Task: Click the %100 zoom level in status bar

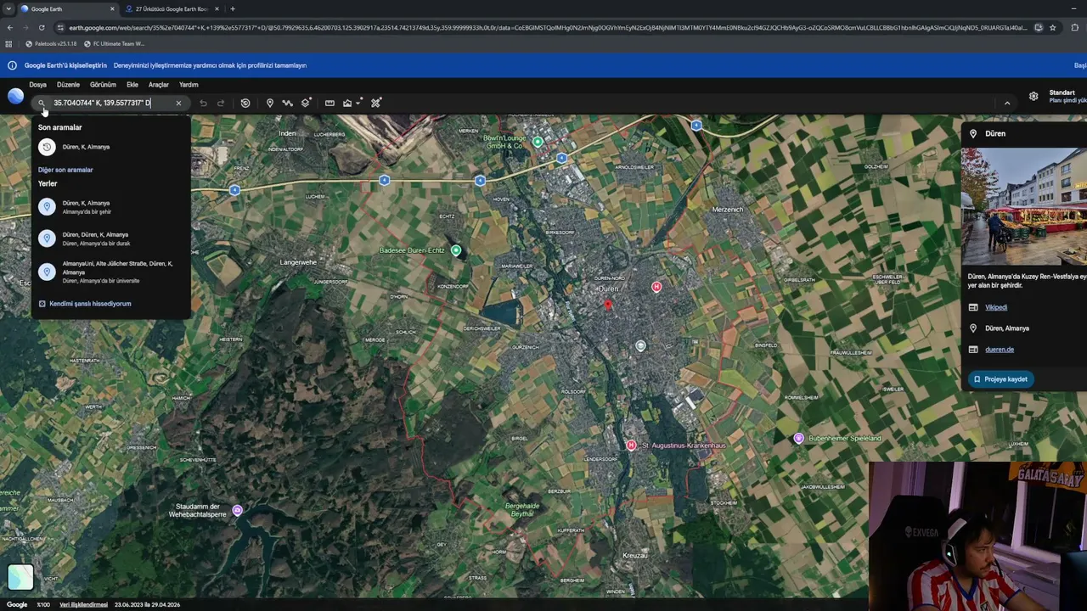Action: point(43,605)
